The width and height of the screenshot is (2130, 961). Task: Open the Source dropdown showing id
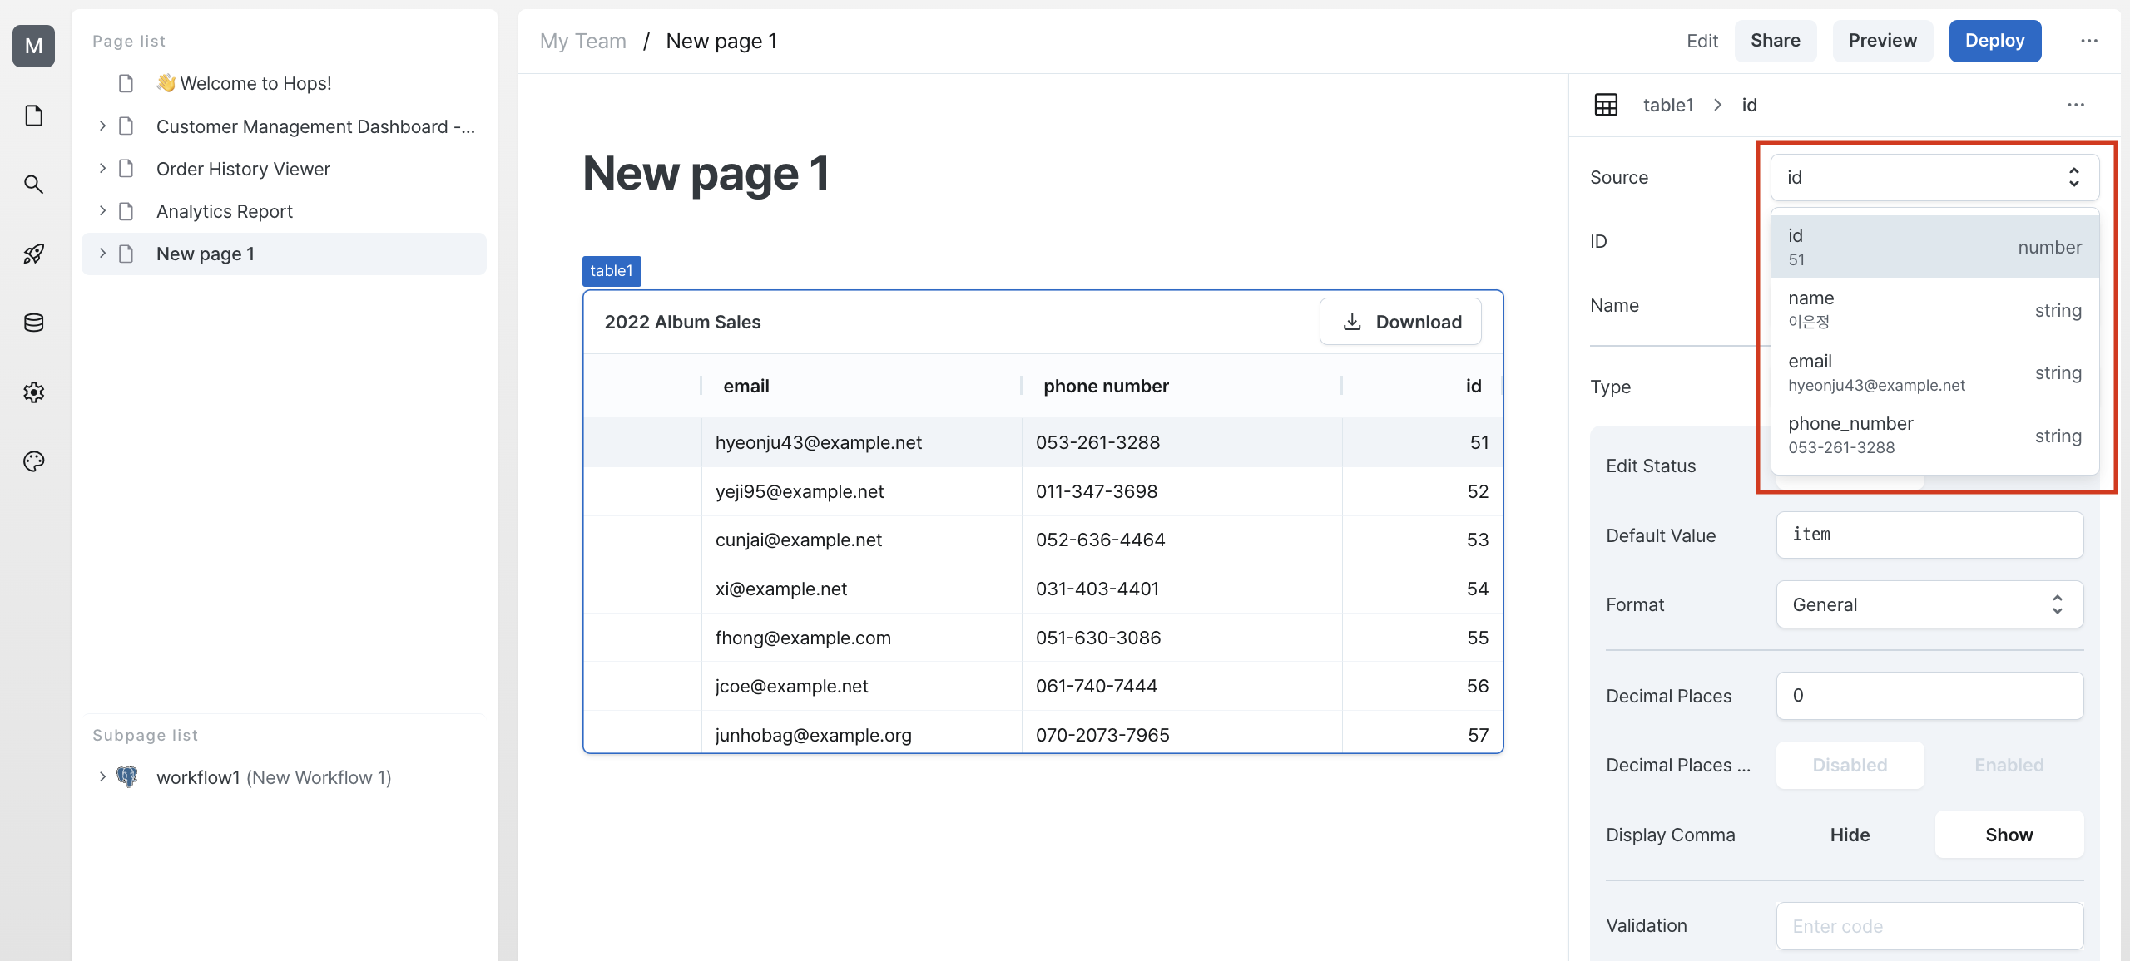(x=1934, y=177)
